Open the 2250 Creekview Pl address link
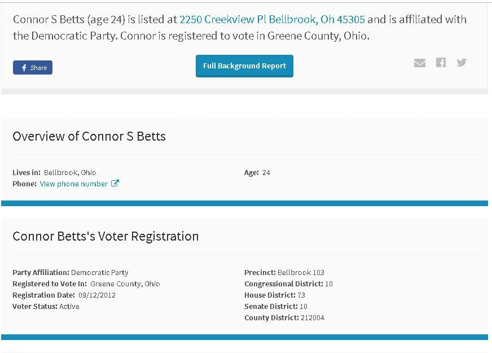The image size is (492, 353). [272, 20]
